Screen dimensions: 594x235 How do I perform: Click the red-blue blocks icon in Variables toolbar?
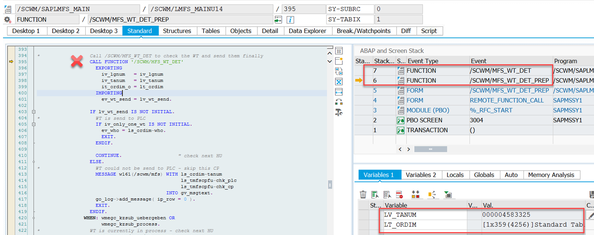(x=416, y=194)
